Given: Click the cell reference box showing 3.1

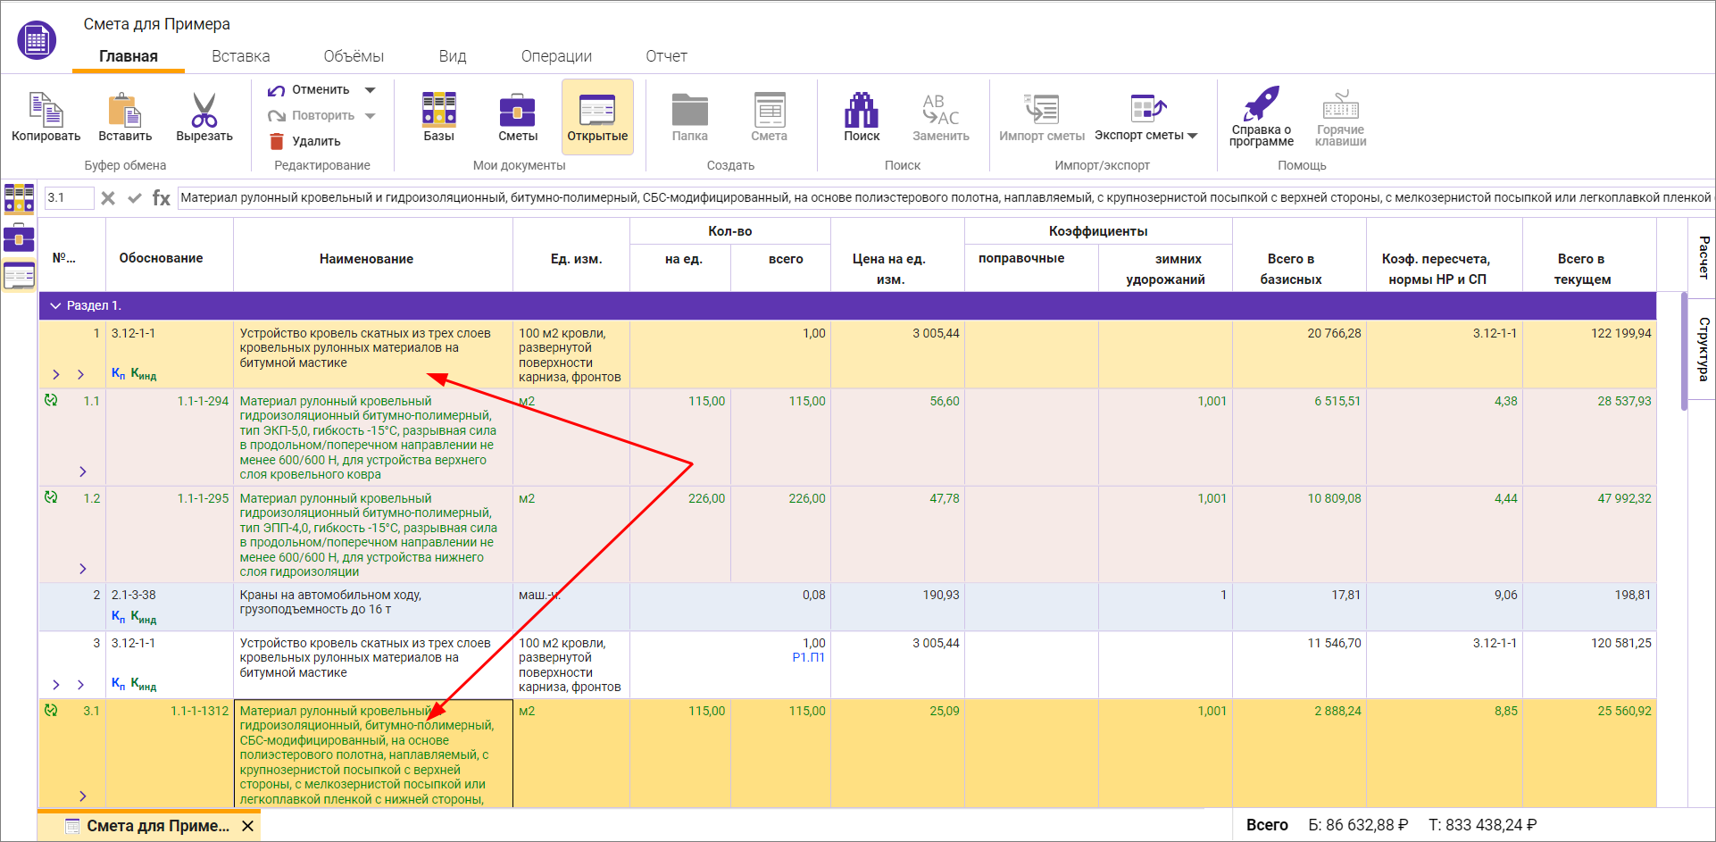Looking at the screenshot, I should (69, 198).
